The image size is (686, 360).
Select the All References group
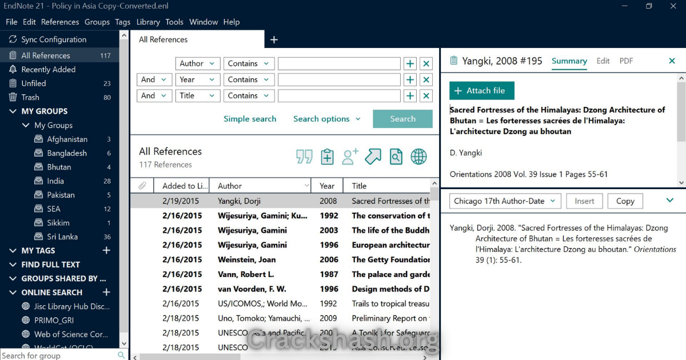(59, 55)
